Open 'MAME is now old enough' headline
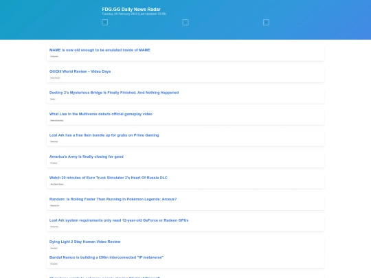The width and height of the screenshot is (371, 278). click(100, 50)
